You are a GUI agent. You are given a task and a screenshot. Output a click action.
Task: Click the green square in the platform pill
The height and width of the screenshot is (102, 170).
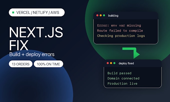[x=13, y=12]
